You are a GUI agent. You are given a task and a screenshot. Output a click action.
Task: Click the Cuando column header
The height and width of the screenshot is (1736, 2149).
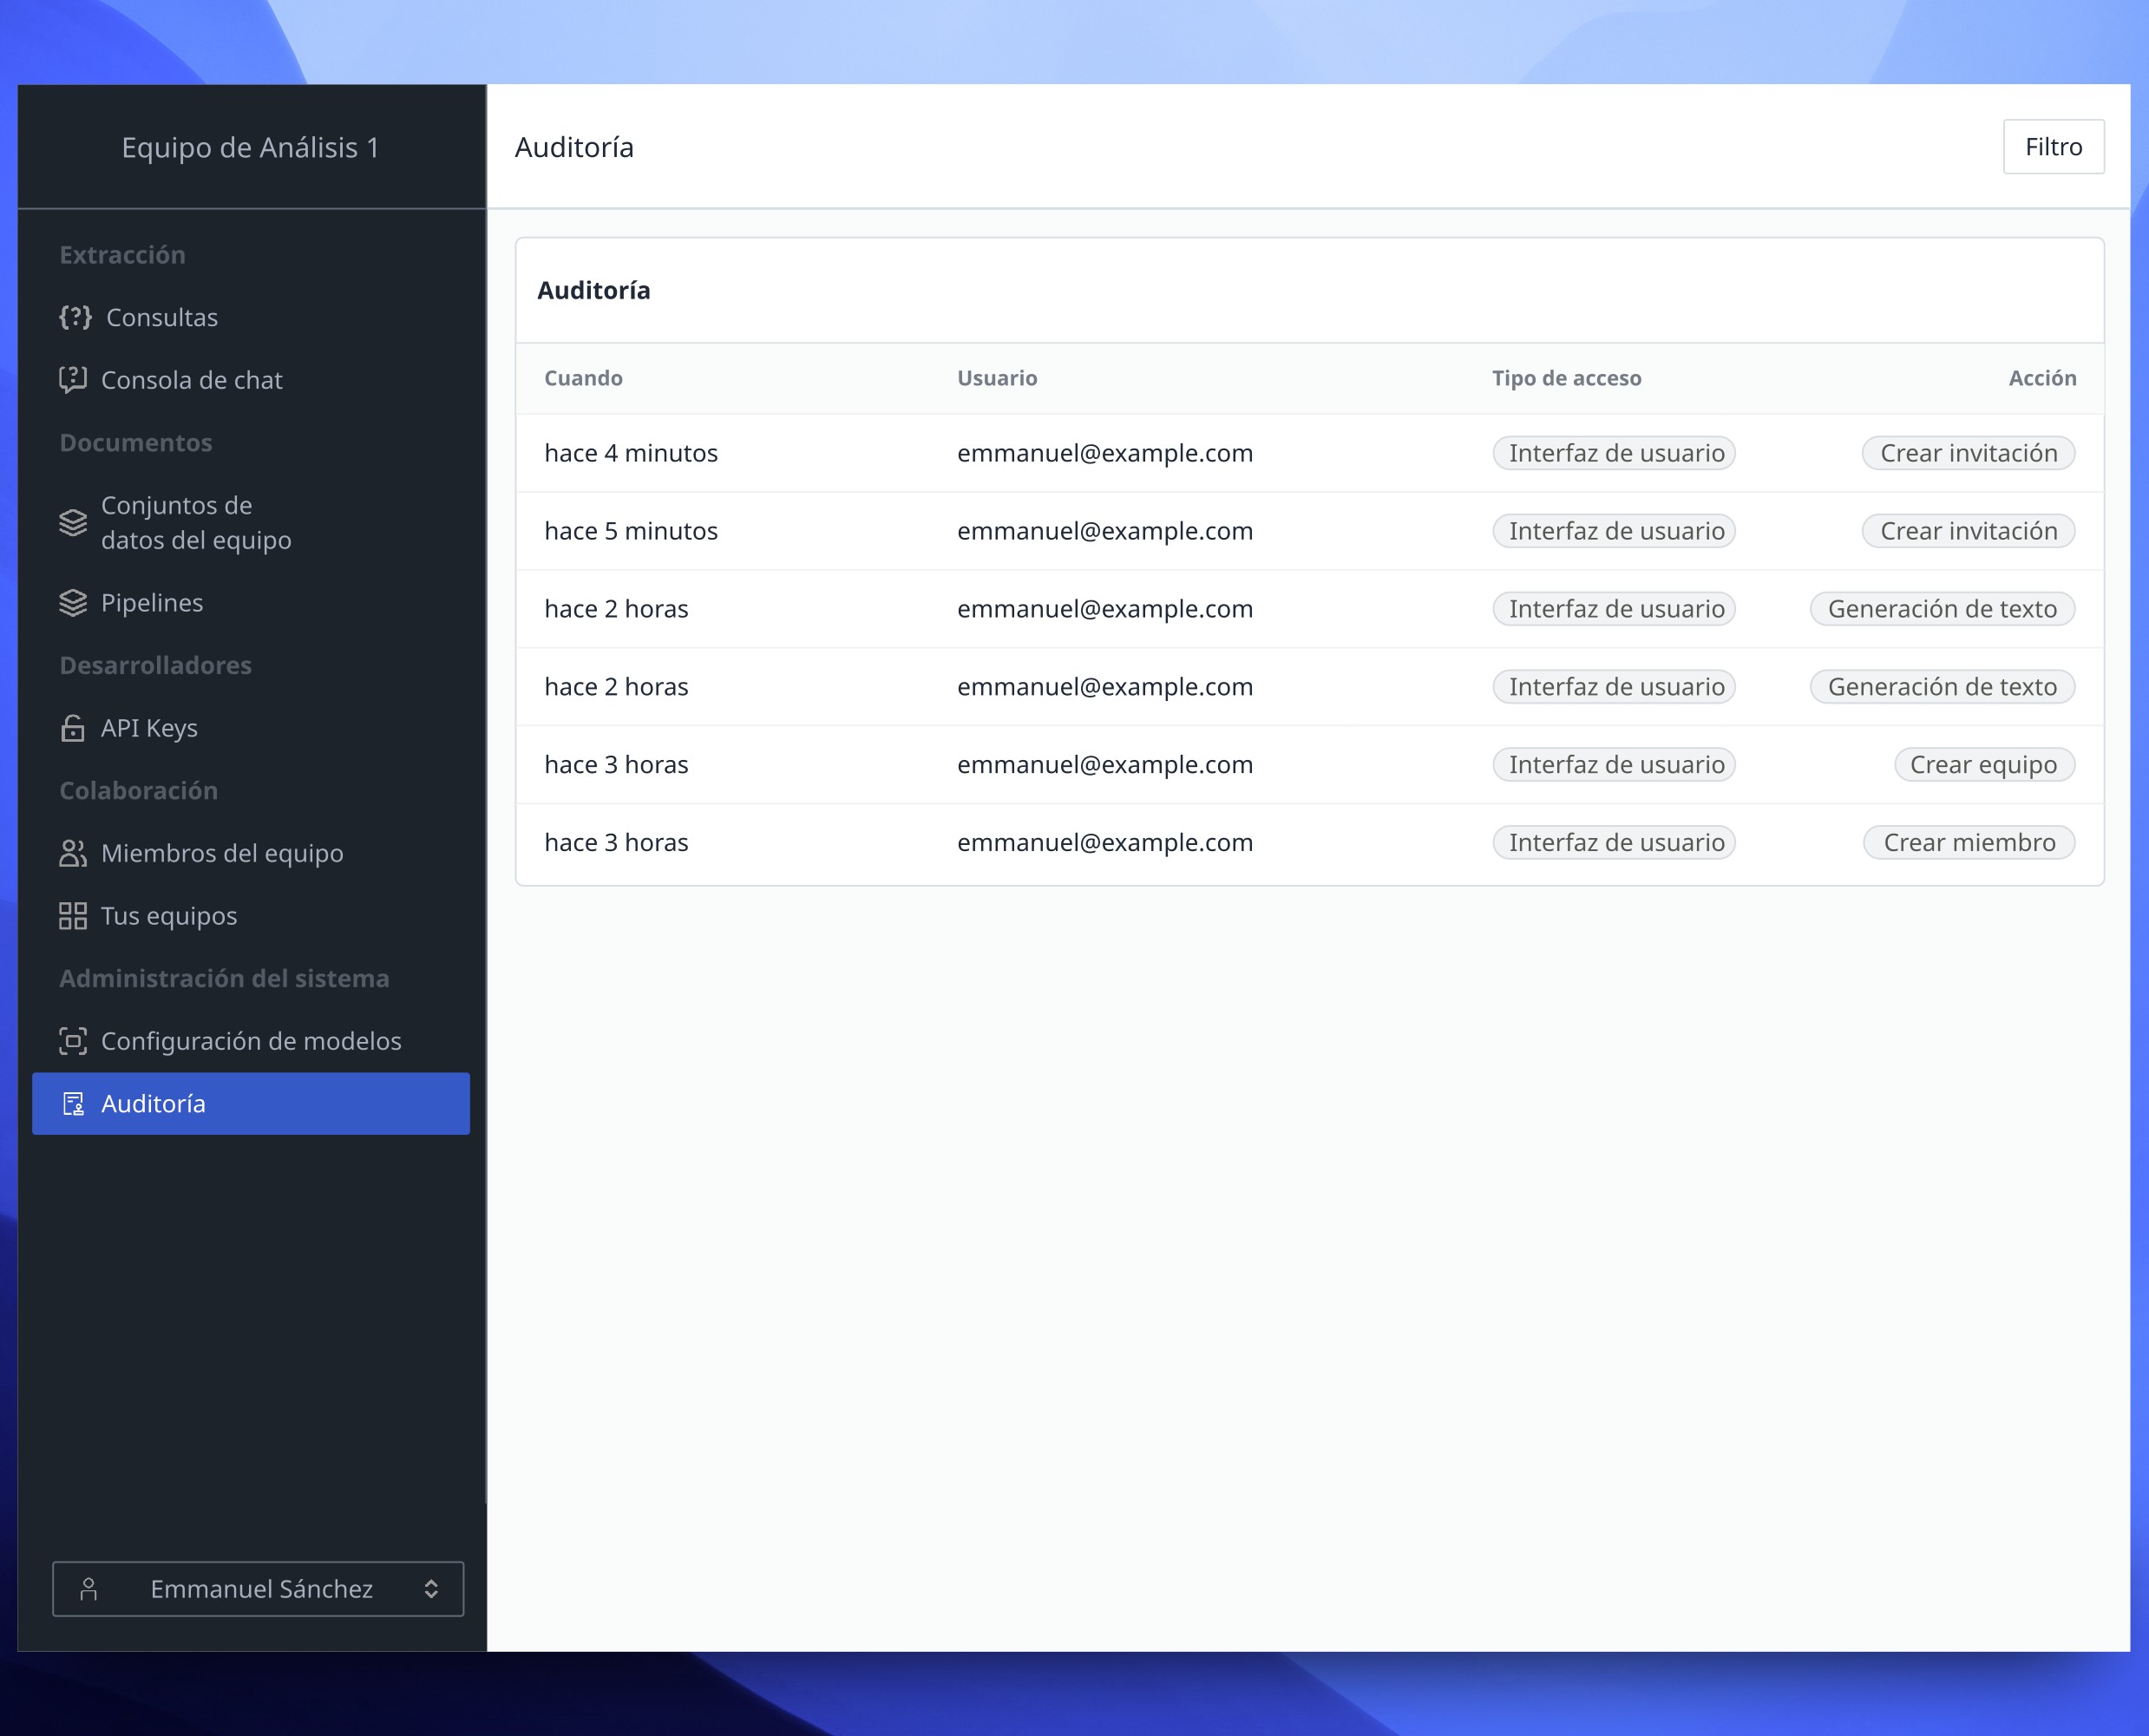(x=583, y=378)
